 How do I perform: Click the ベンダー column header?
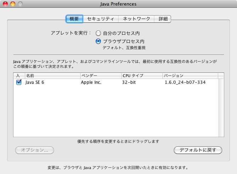point(100,76)
